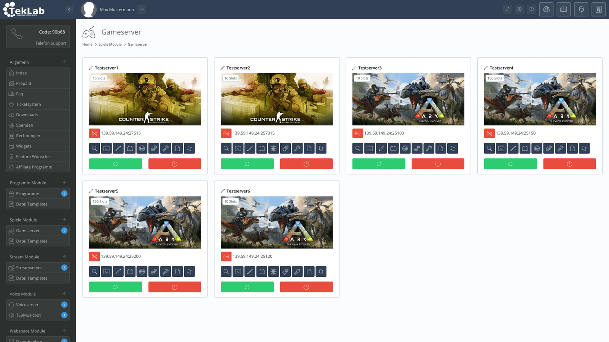
Task: Open the console icon for Testserver1
Action: 107,149
